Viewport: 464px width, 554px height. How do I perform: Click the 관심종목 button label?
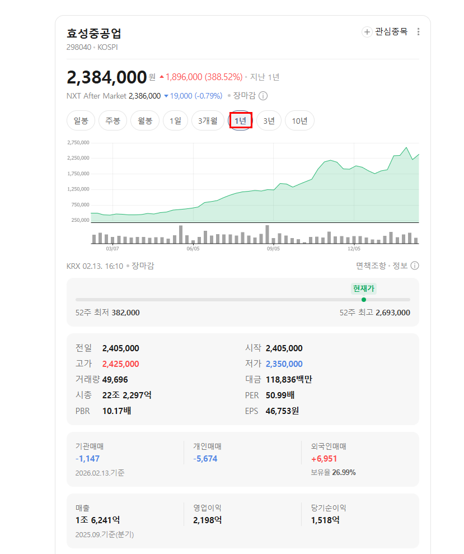[x=391, y=32]
